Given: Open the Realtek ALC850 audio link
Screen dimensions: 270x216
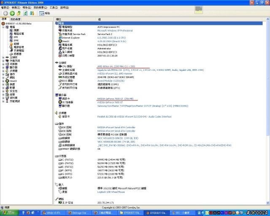Looking at the screenshot, I should [x=134, y=116].
